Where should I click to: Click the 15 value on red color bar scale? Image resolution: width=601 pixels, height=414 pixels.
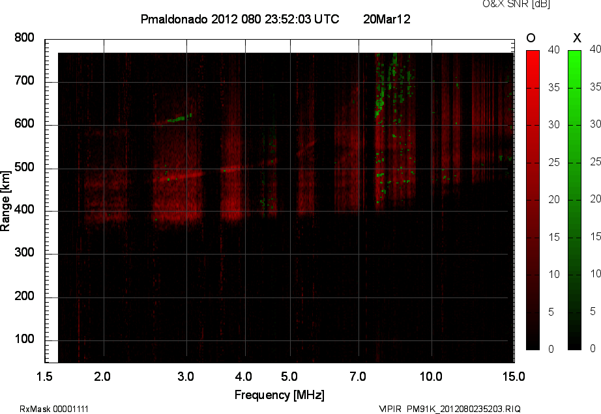(554, 237)
